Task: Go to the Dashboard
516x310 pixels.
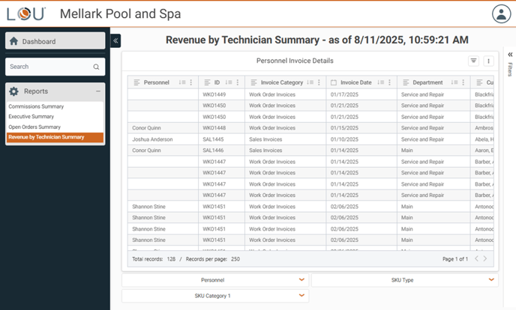Action: [55, 41]
